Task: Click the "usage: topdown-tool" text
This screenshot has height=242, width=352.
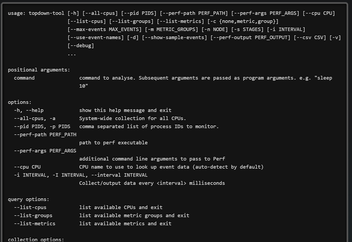Action: [36, 13]
